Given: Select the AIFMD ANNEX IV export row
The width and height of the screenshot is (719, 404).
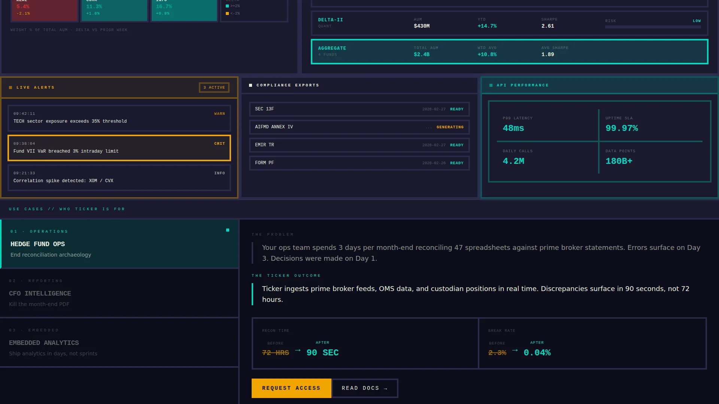Looking at the screenshot, I should 359,127.
